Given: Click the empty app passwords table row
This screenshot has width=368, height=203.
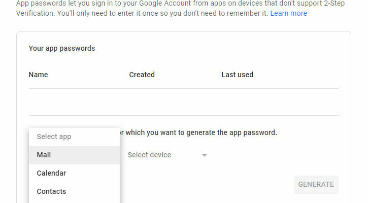Looking at the screenshot, I should pos(184,102).
